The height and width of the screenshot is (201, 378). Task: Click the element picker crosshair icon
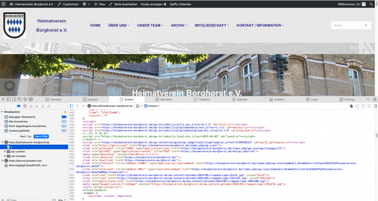tap(25, 100)
